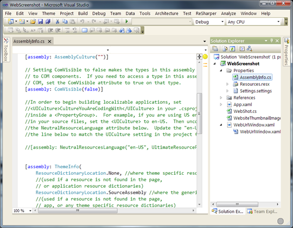Start debugging with the green play arrow
This screenshot has height=228, width=293.
126,22
